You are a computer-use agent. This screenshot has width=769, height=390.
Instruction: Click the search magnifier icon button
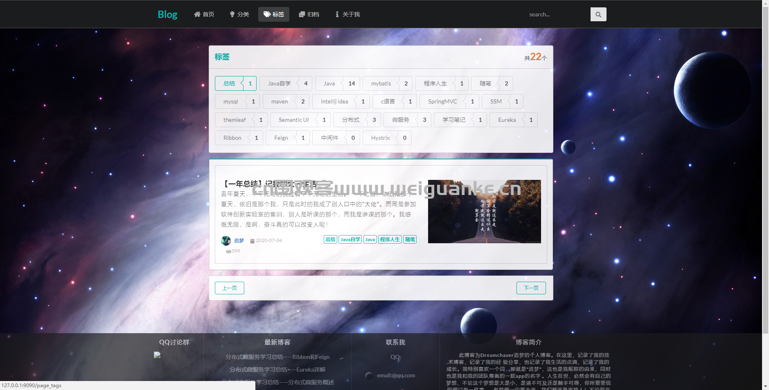(598, 14)
